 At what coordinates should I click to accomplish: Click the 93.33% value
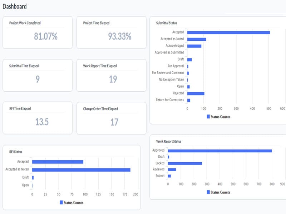click(x=120, y=36)
